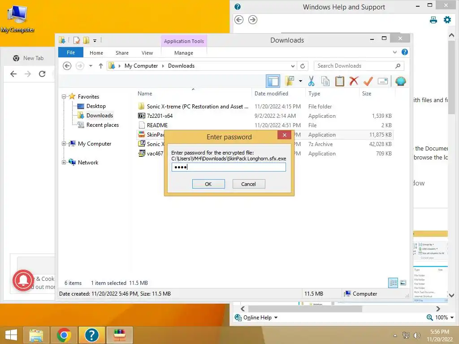Click the Paste clipboard icon
The height and width of the screenshot is (344, 459).
pos(340,81)
